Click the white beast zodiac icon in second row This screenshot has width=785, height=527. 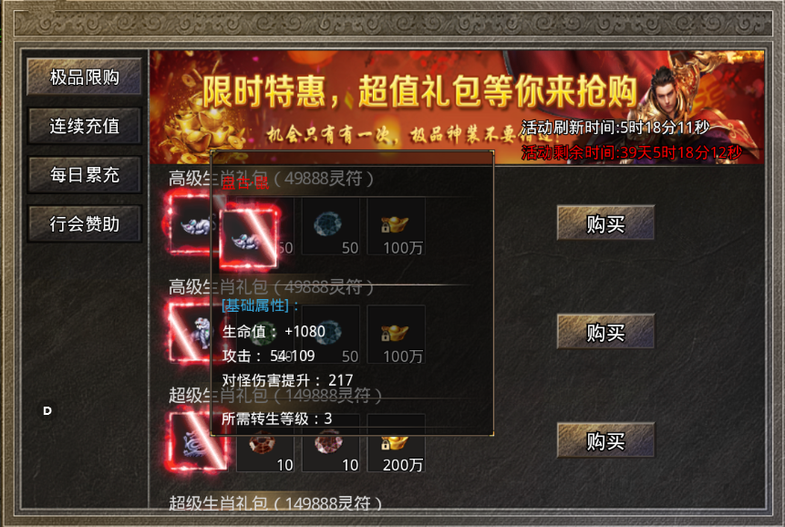tap(191, 332)
